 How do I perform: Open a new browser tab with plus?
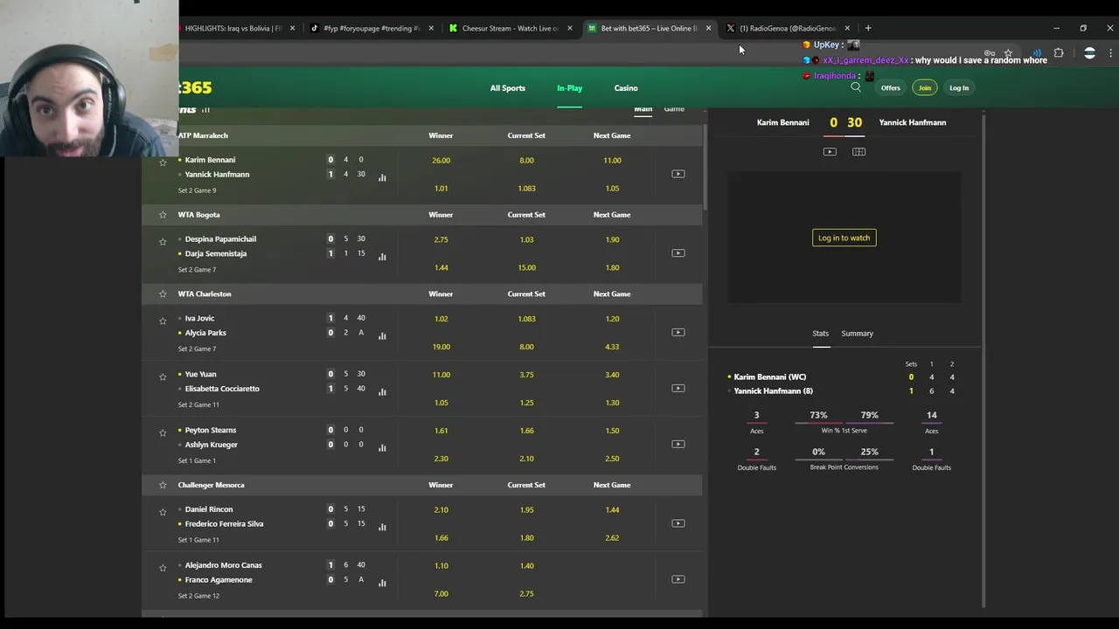[868, 28]
